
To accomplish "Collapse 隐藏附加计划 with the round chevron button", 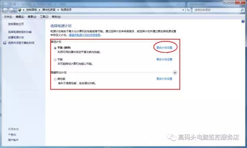I will (x=175, y=72).
